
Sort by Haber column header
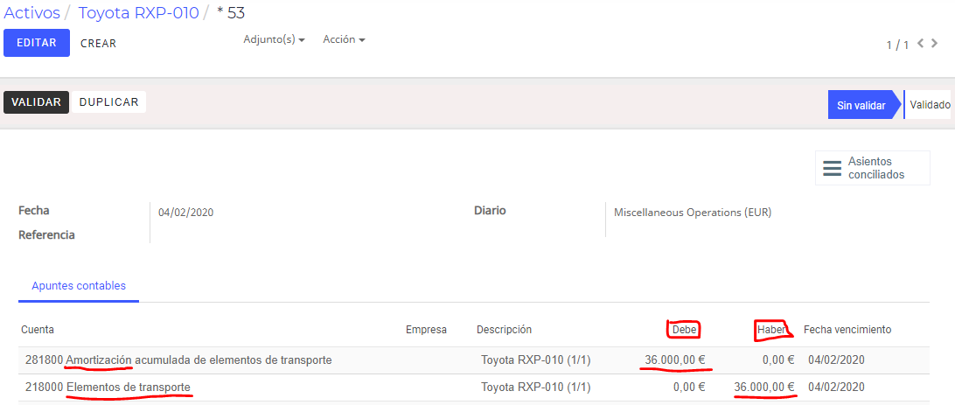771,330
